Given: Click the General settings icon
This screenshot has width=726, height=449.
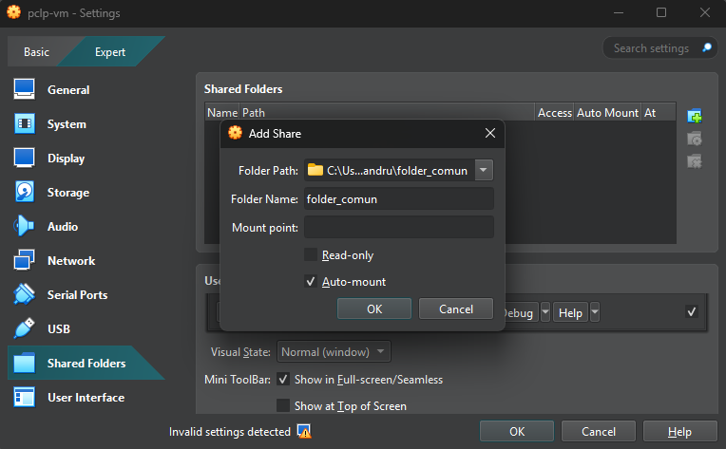Looking at the screenshot, I should pos(25,90).
